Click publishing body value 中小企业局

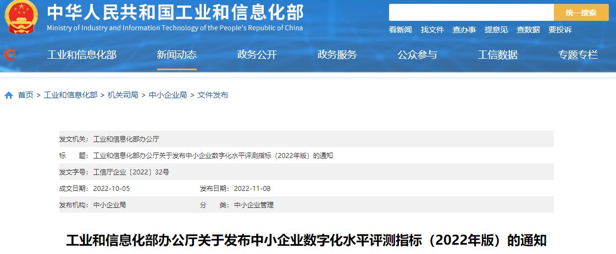point(109,205)
